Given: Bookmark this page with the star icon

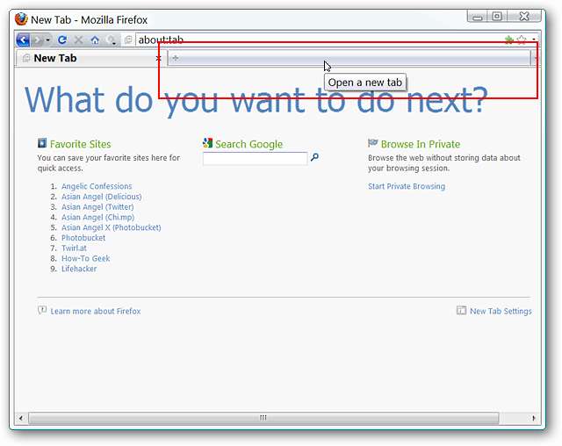Looking at the screenshot, I should tap(522, 40).
